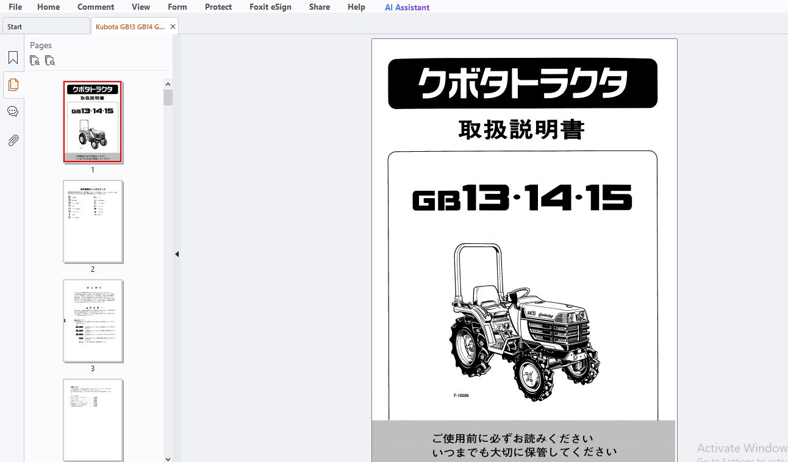788x462 pixels.
Task: Click the 'F-10095' figure label
Action: 461,396
